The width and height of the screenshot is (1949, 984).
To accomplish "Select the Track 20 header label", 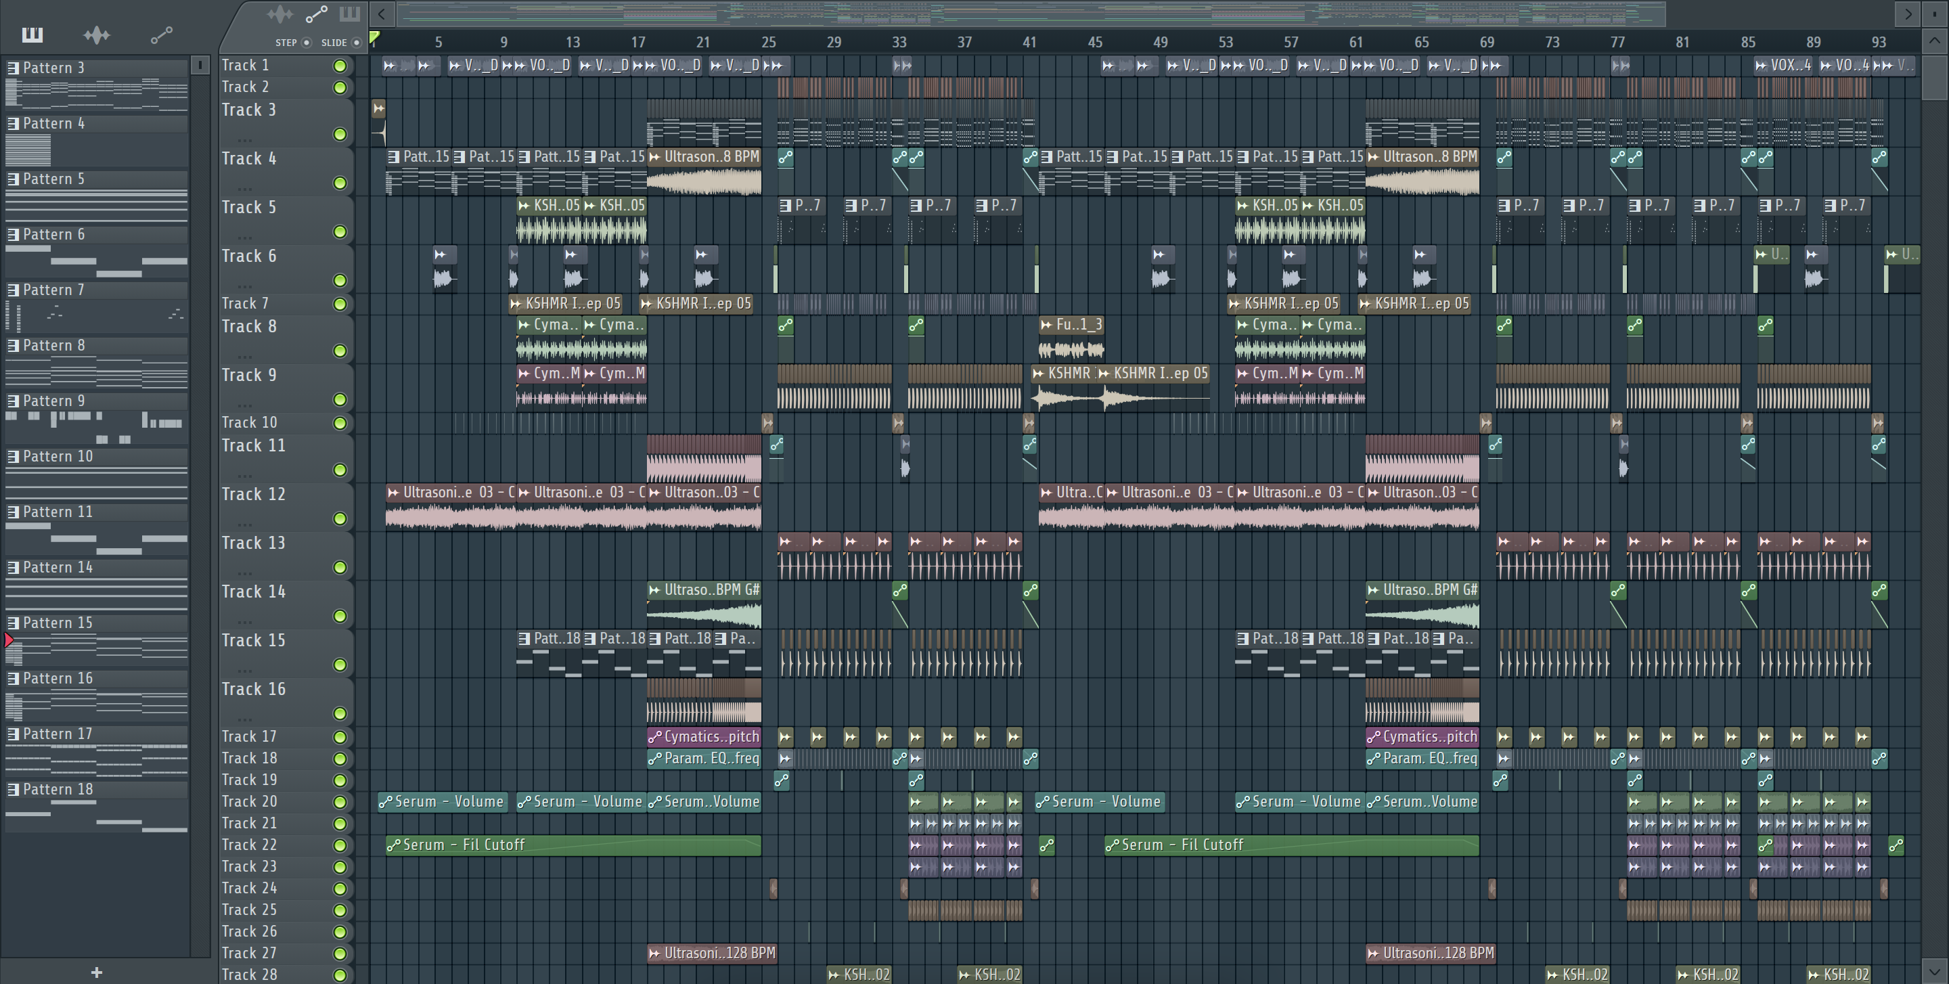I will pos(250,802).
